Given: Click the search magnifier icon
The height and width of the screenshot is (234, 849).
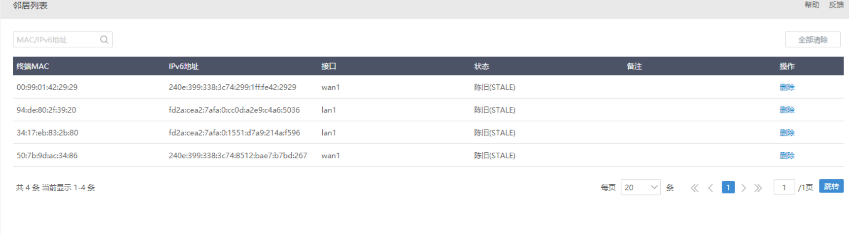Looking at the screenshot, I should (x=104, y=40).
